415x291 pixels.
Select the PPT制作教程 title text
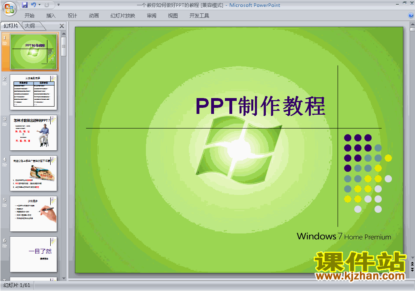[x=261, y=106]
